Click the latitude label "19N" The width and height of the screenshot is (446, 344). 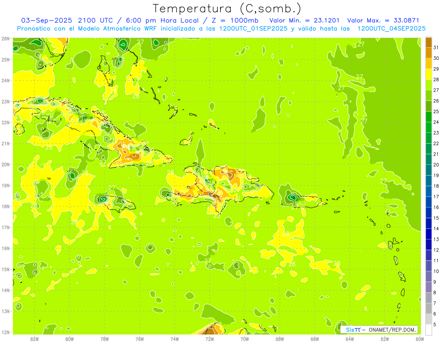click(x=6, y=185)
